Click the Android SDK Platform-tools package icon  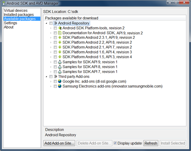pyautogui.click(x=60, y=28)
